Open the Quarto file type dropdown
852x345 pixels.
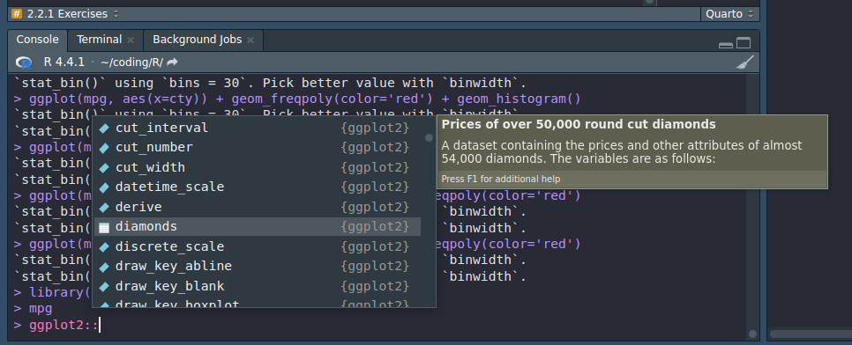pyautogui.click(x=729, y=14)
